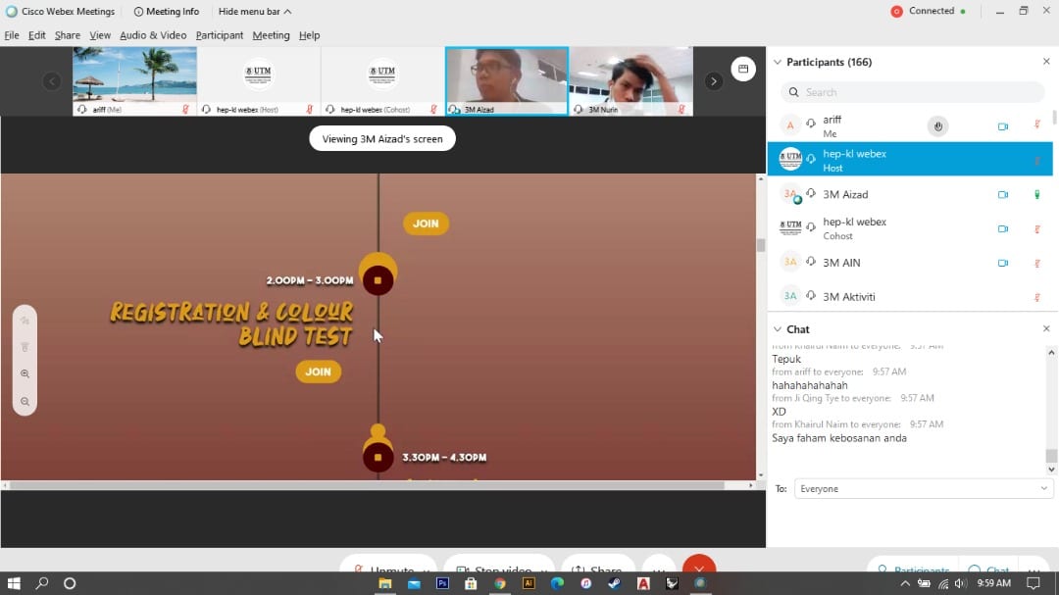Toggle the cohost hep-kl webex camera icon

[1003, 228]
